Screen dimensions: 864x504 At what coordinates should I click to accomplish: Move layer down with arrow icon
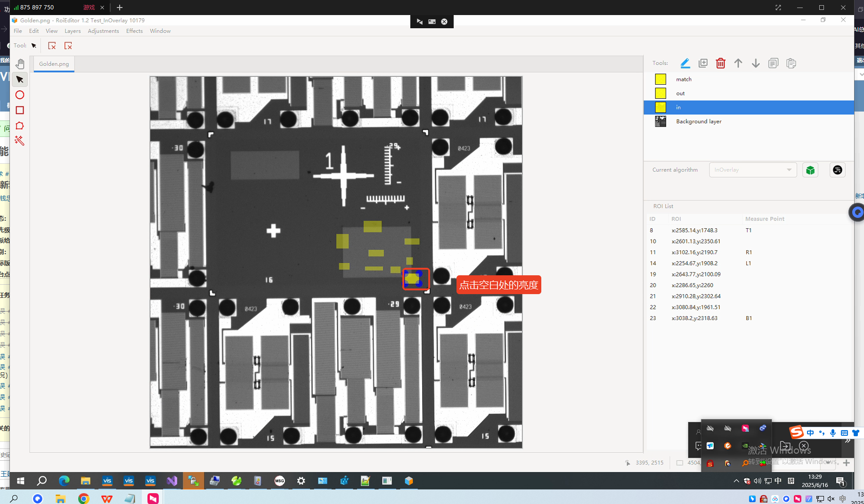coord(756,63)
